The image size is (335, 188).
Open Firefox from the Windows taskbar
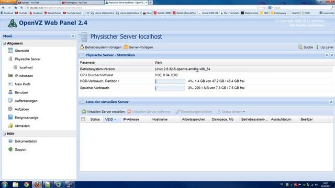coord(37,184)
